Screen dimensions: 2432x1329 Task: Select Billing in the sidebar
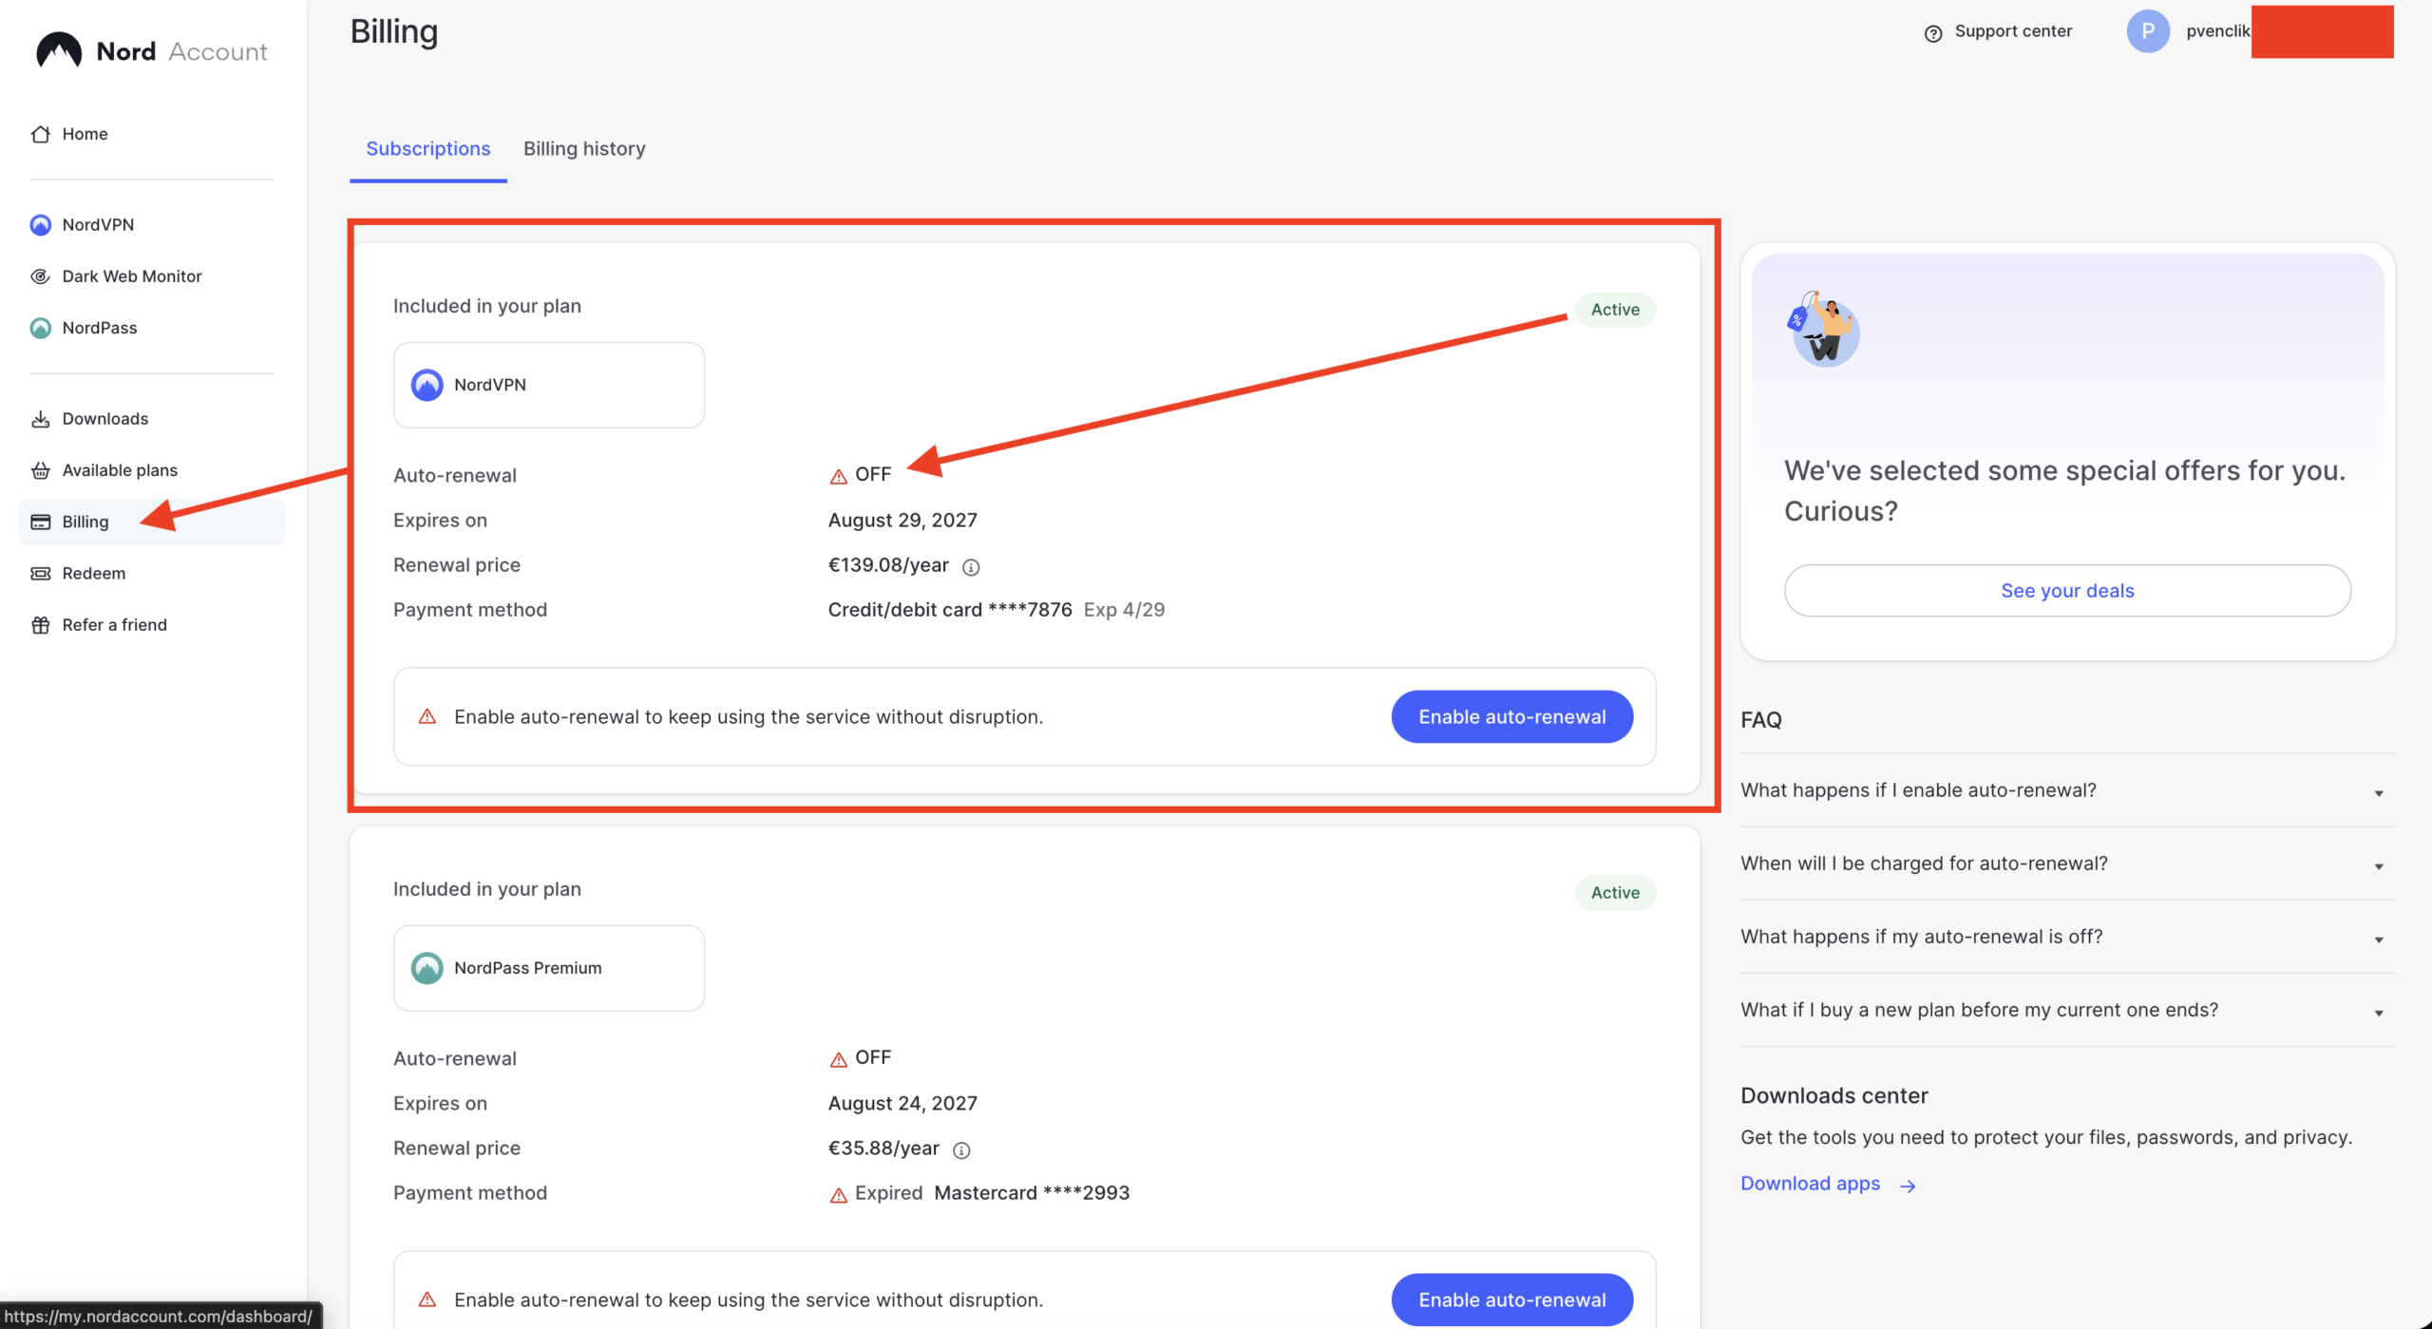tap(85, 521)
